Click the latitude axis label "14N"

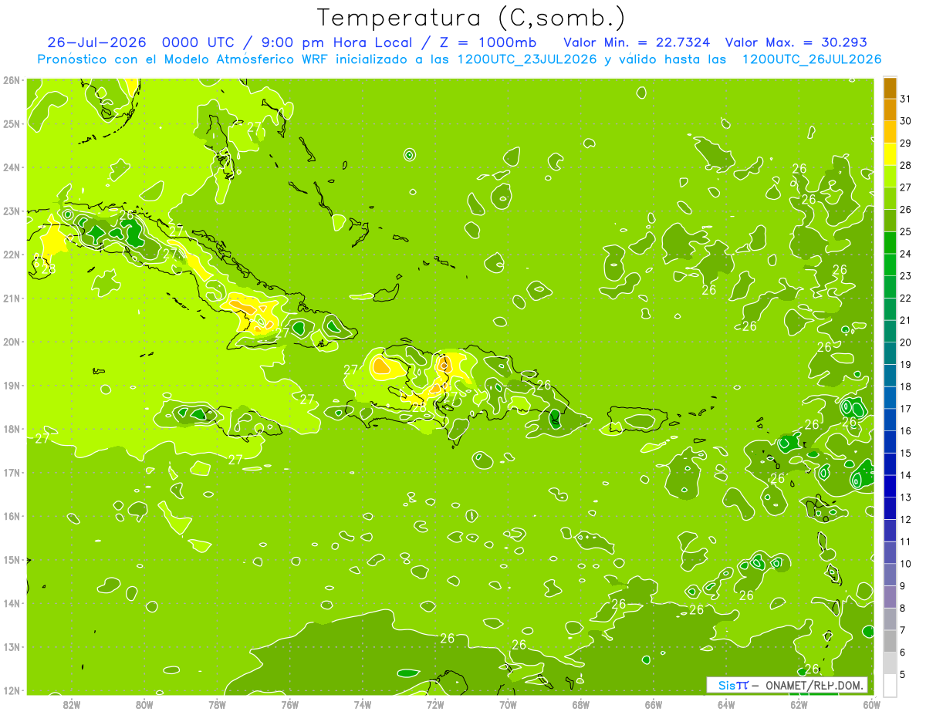12,603
